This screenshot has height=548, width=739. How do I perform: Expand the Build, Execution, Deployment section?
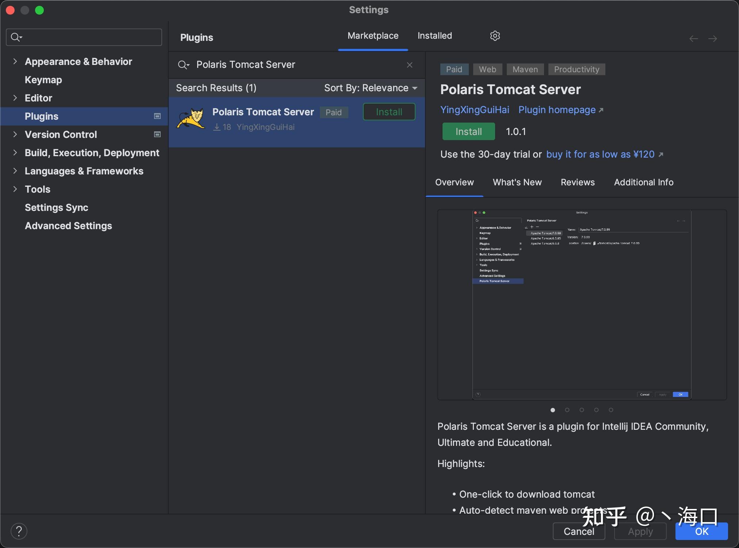click(x=14, y=153)
